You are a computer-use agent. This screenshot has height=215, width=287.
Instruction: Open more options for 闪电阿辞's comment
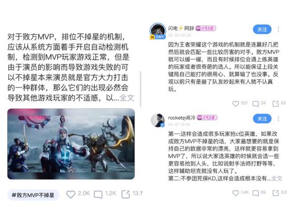coord(278,30)
